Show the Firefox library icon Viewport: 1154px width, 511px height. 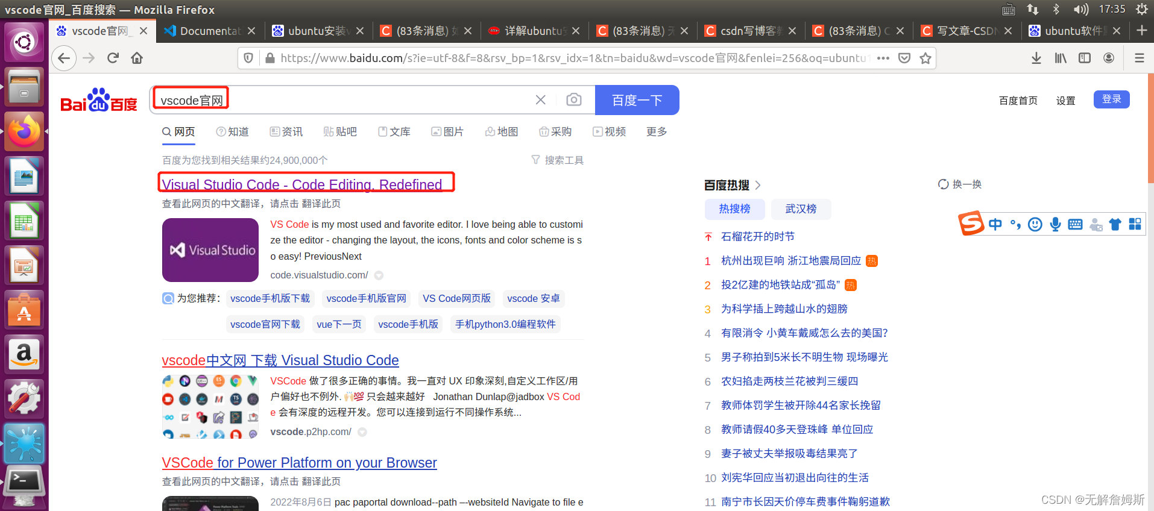point(1061,58)
